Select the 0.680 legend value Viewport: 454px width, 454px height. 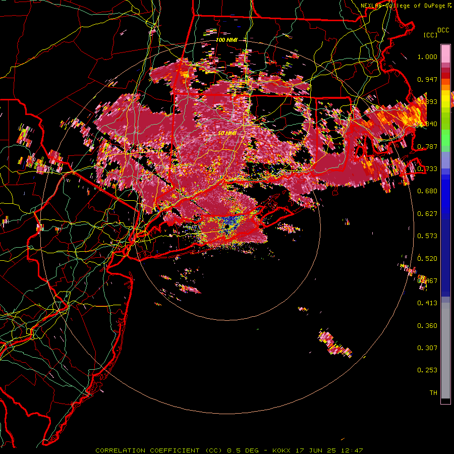[x=427, y=191]
